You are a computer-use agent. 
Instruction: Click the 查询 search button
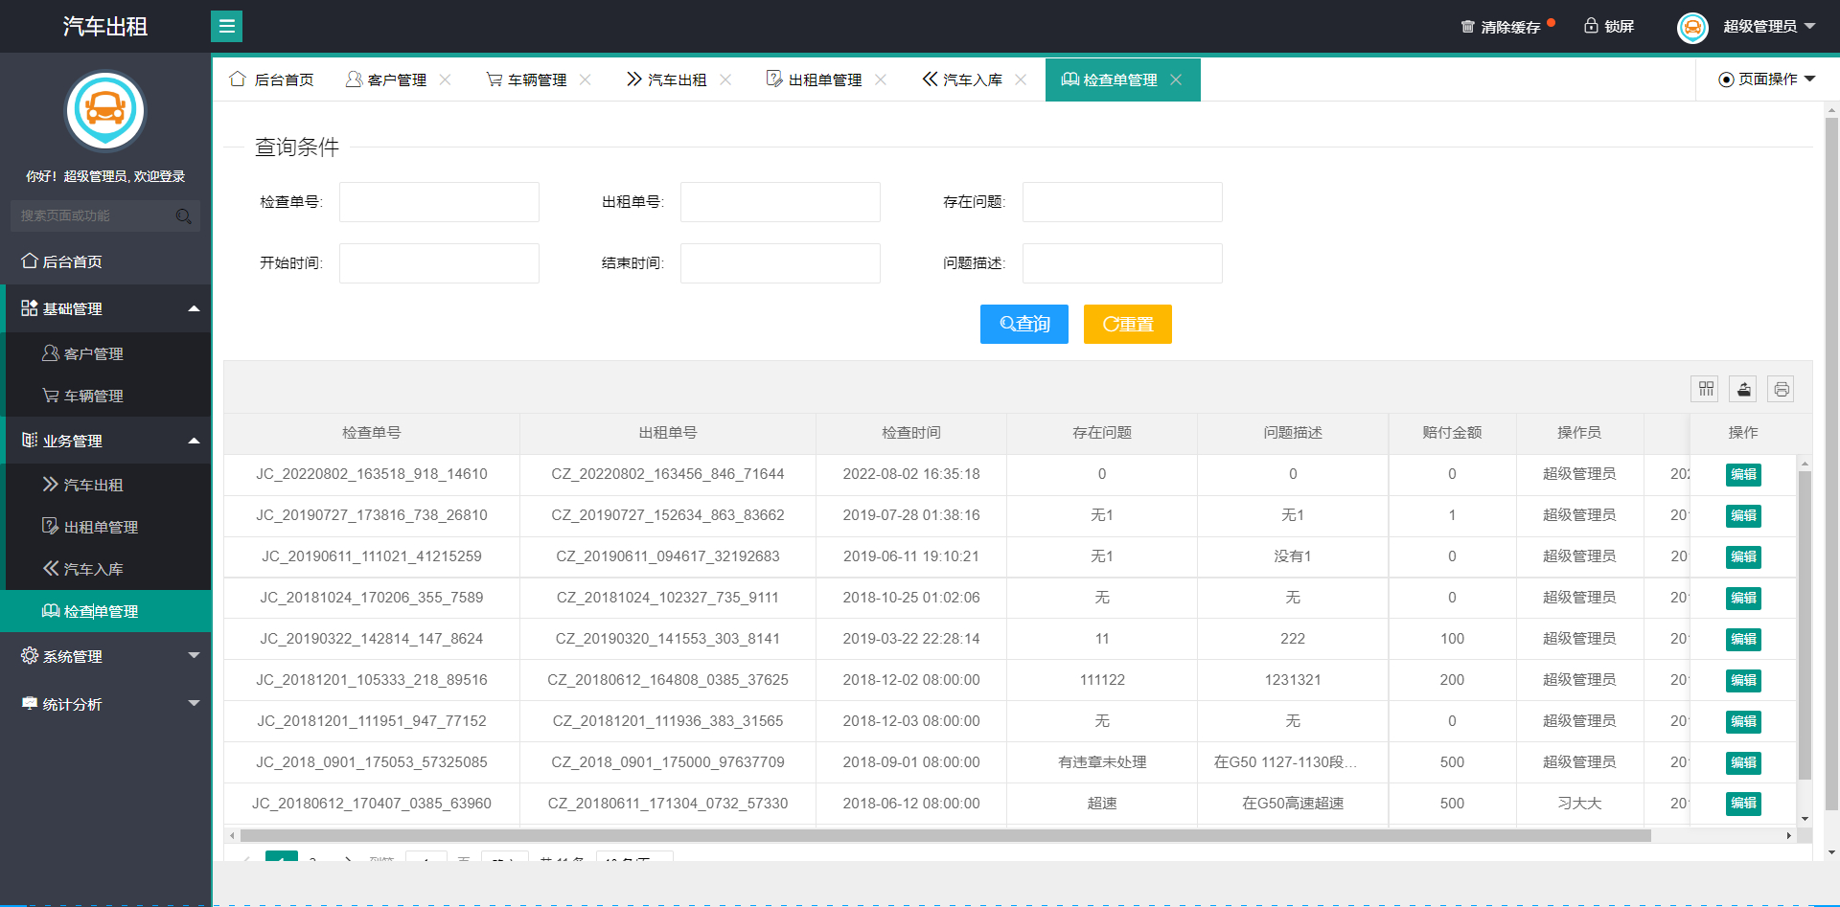(1023, 324)
